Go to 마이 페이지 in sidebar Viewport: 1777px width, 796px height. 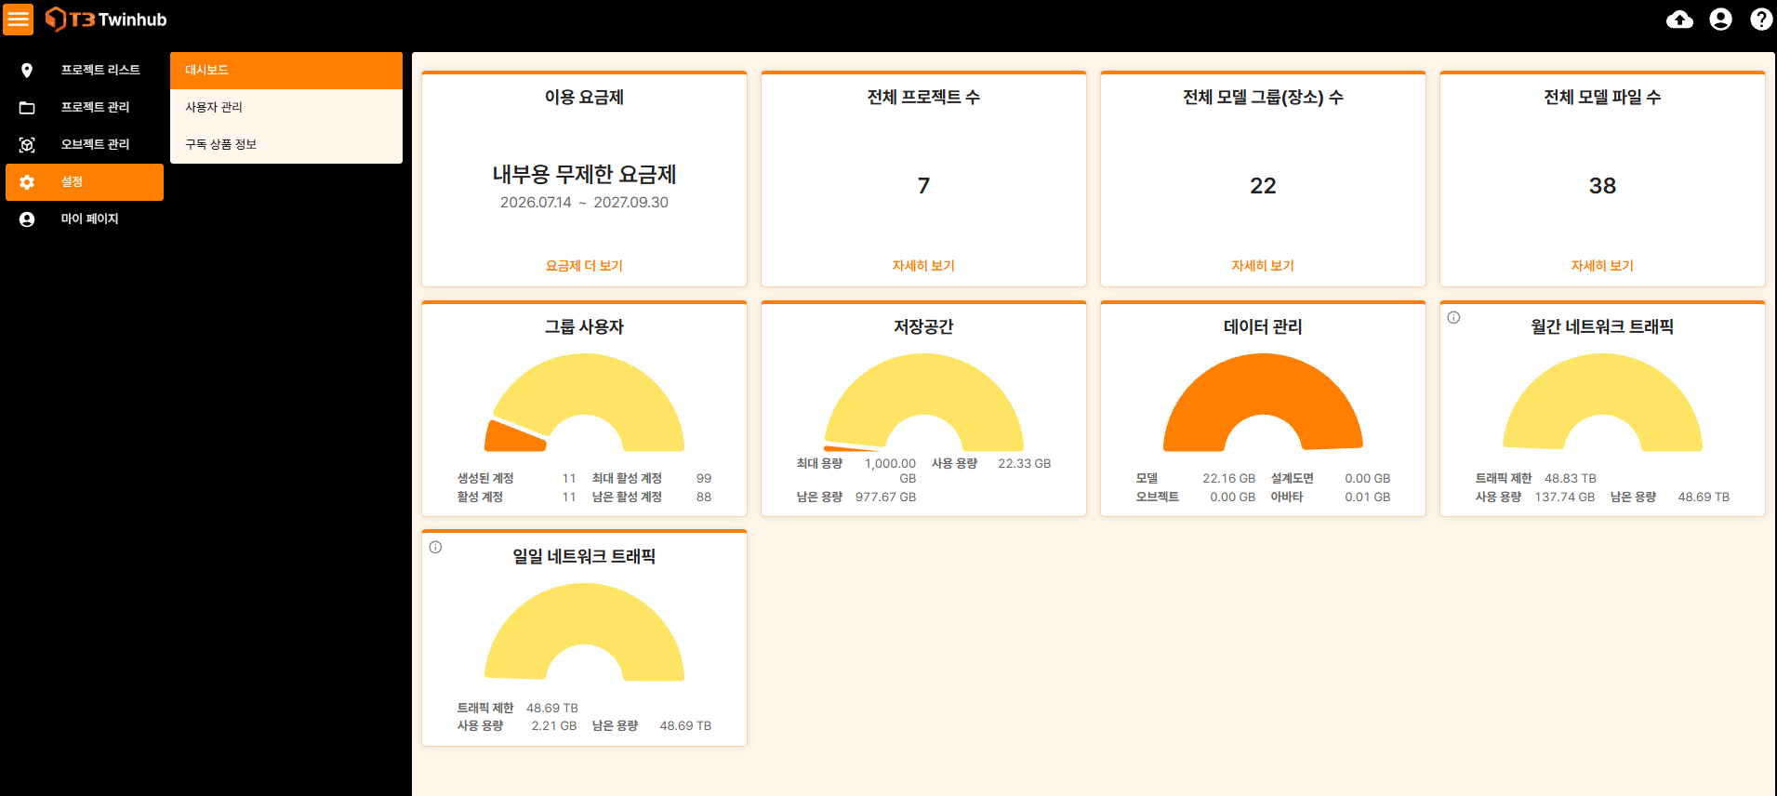click(x=85, y=219)
